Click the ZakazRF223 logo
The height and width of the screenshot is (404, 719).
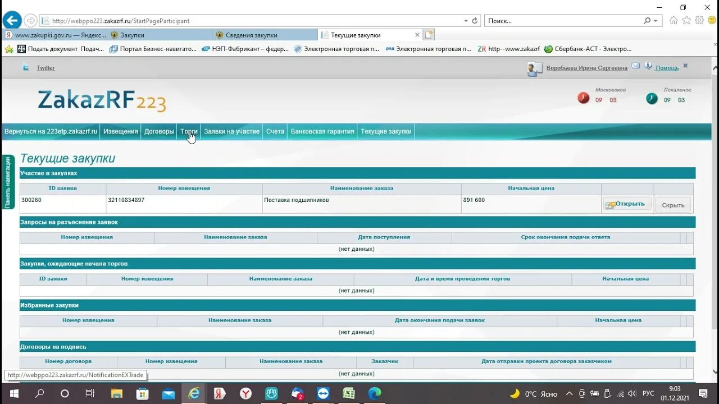[102, 101]
